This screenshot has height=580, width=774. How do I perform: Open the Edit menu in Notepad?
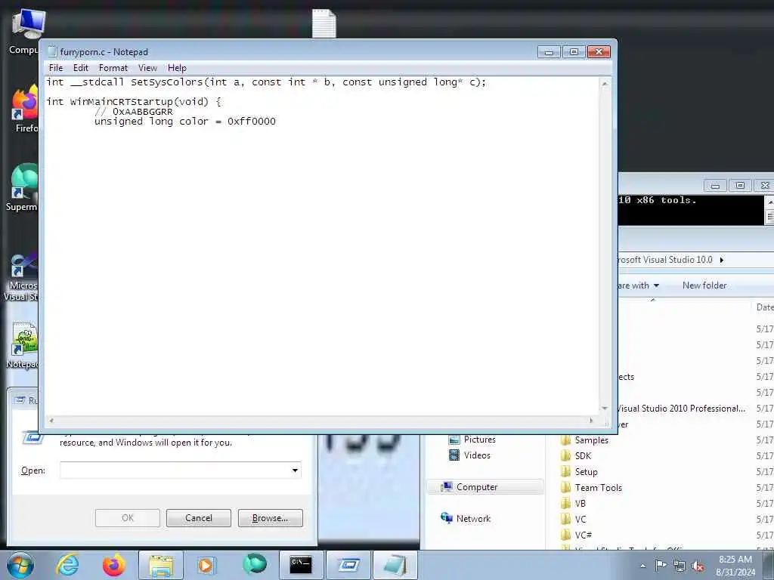[80, 68]
